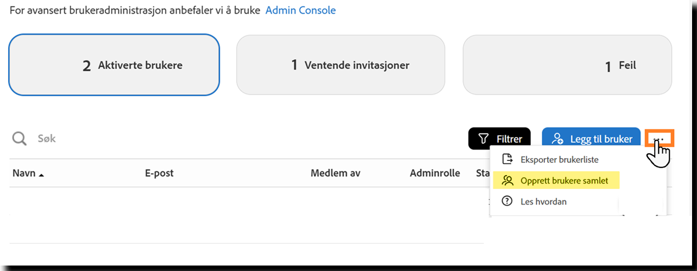The width and height of the screenshot is (697, 271).
Task: Select the Aktiverte brukere card
Action: pyautogui.click(x=114, y=65)
